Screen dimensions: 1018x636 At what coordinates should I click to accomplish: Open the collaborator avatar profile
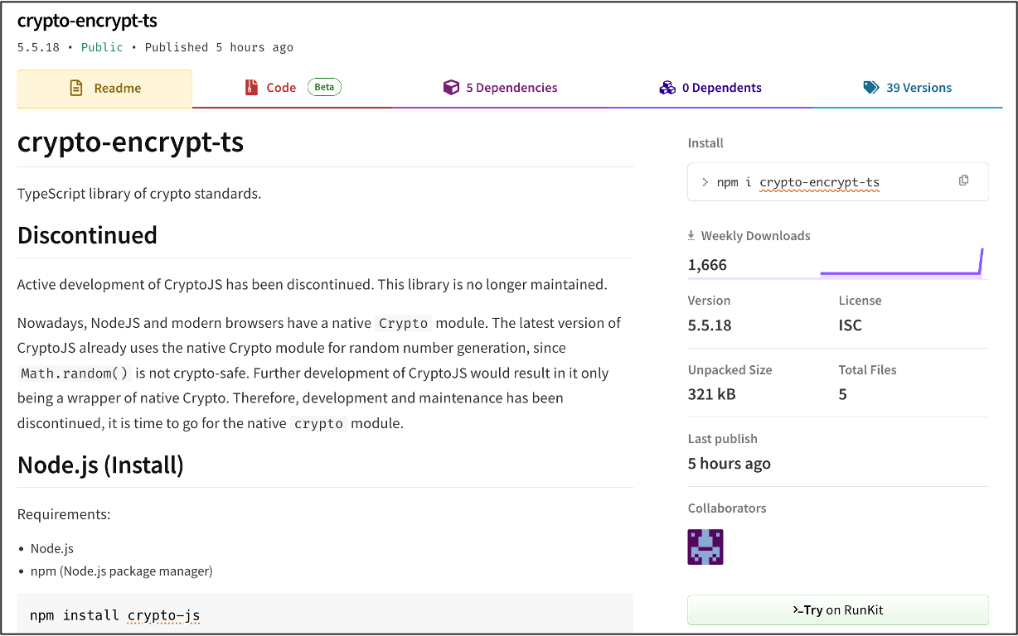tap(705, 547)
